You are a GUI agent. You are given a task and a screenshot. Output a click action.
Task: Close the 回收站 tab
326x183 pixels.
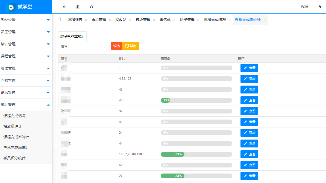[x=130, y=19]
